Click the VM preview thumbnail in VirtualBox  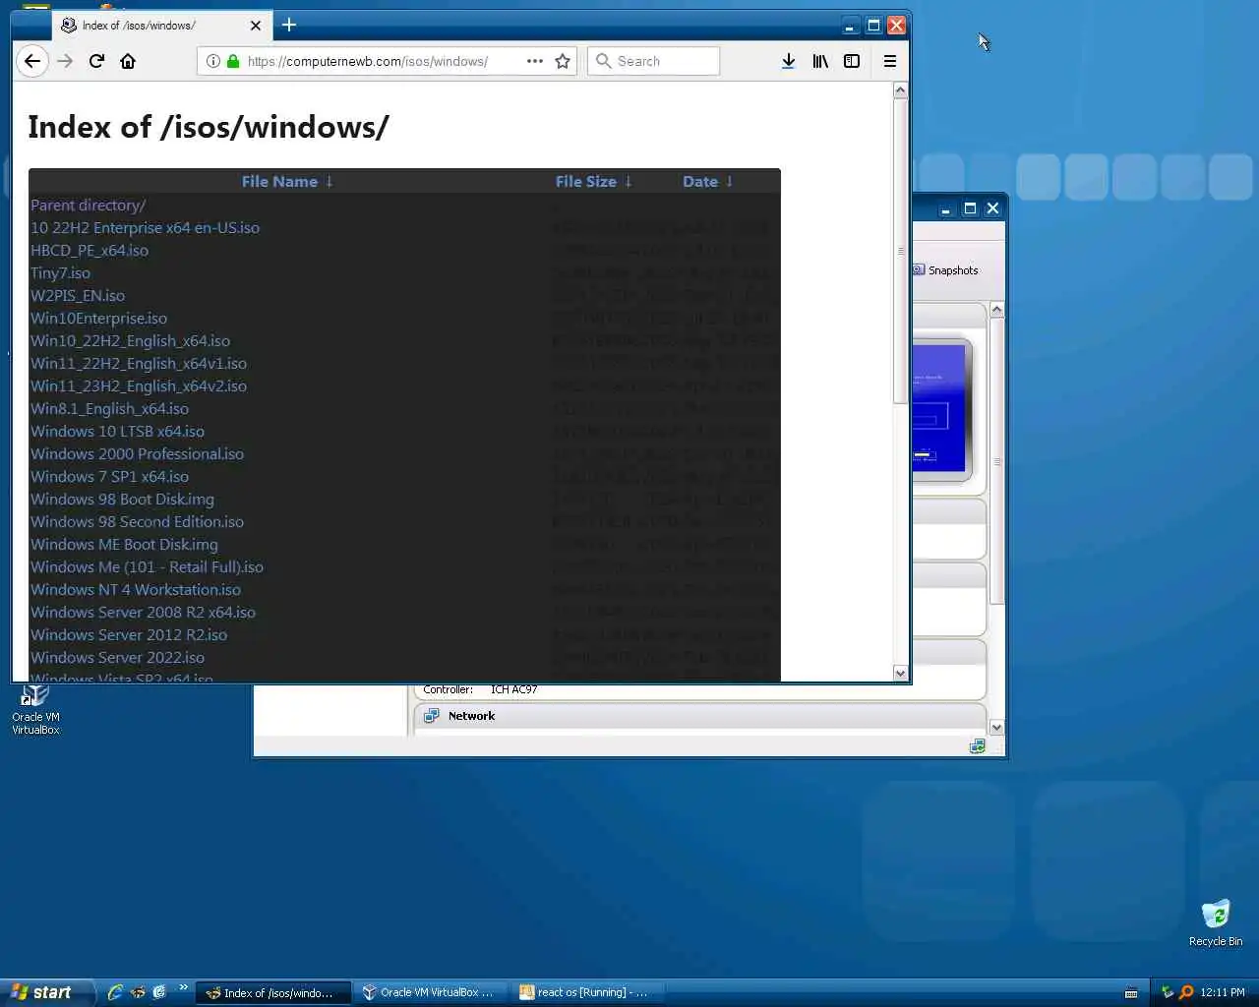click(940, 410)
